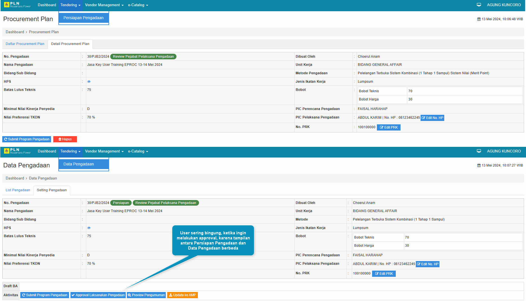Click Approval Laksanakan Pengadaan button
Screen dimensions: 526x301
click(x=98, y=295)
